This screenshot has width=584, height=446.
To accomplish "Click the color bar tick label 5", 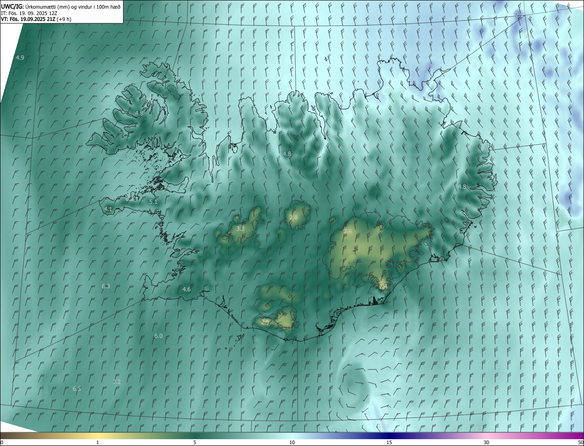I will tap(195, 443).
